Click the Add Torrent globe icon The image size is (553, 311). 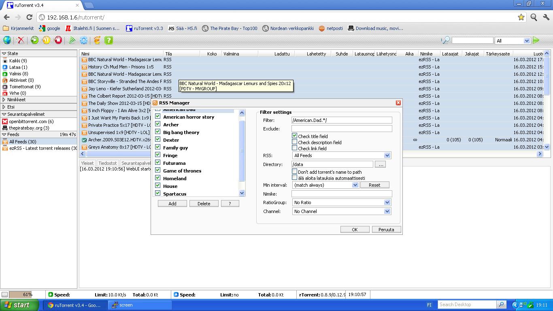(x=7, y=40)
